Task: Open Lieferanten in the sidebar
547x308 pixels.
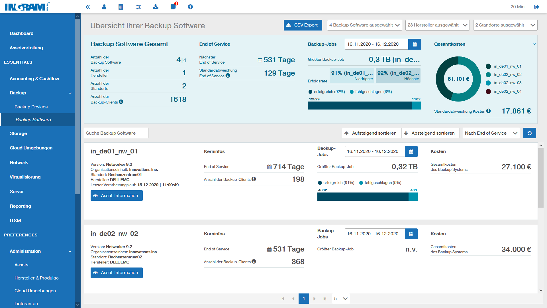Action: [26, 304]
